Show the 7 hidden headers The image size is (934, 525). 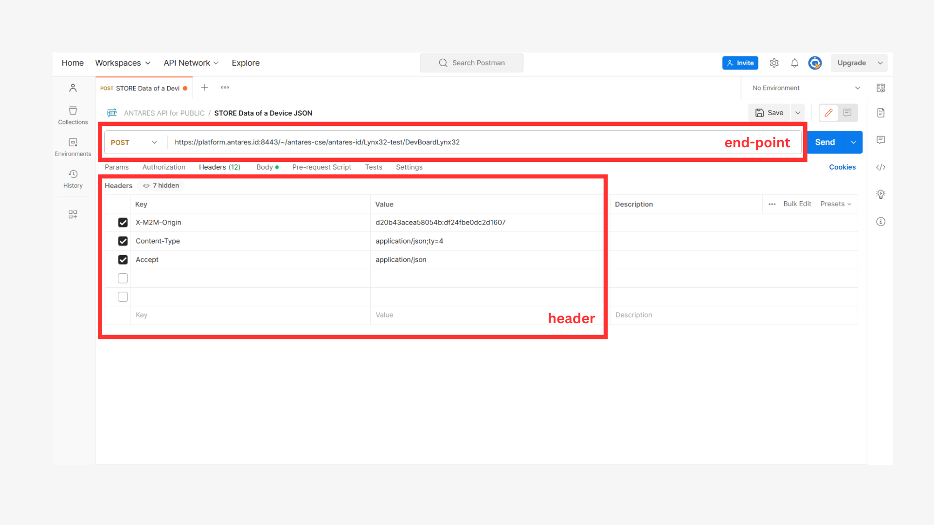(161, 186)
